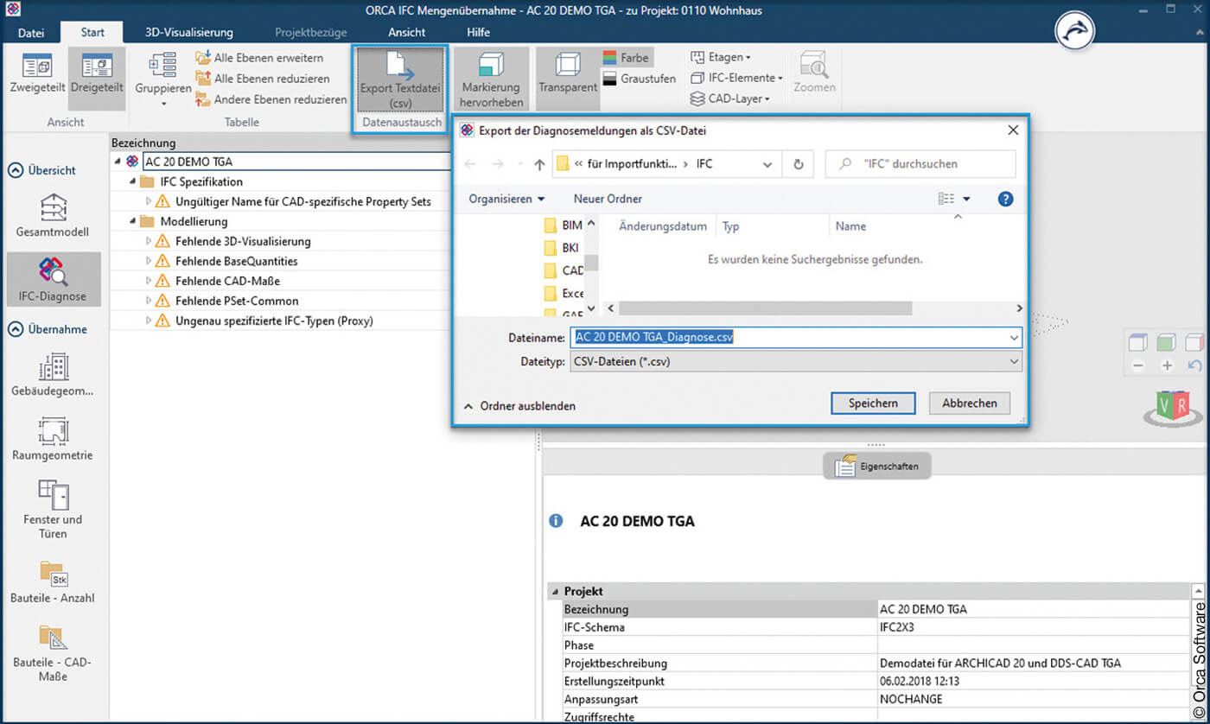This screenshot has width=1210, height=724.
Task: Switch to the Start ribbon tab
Action: pos(92,33)
